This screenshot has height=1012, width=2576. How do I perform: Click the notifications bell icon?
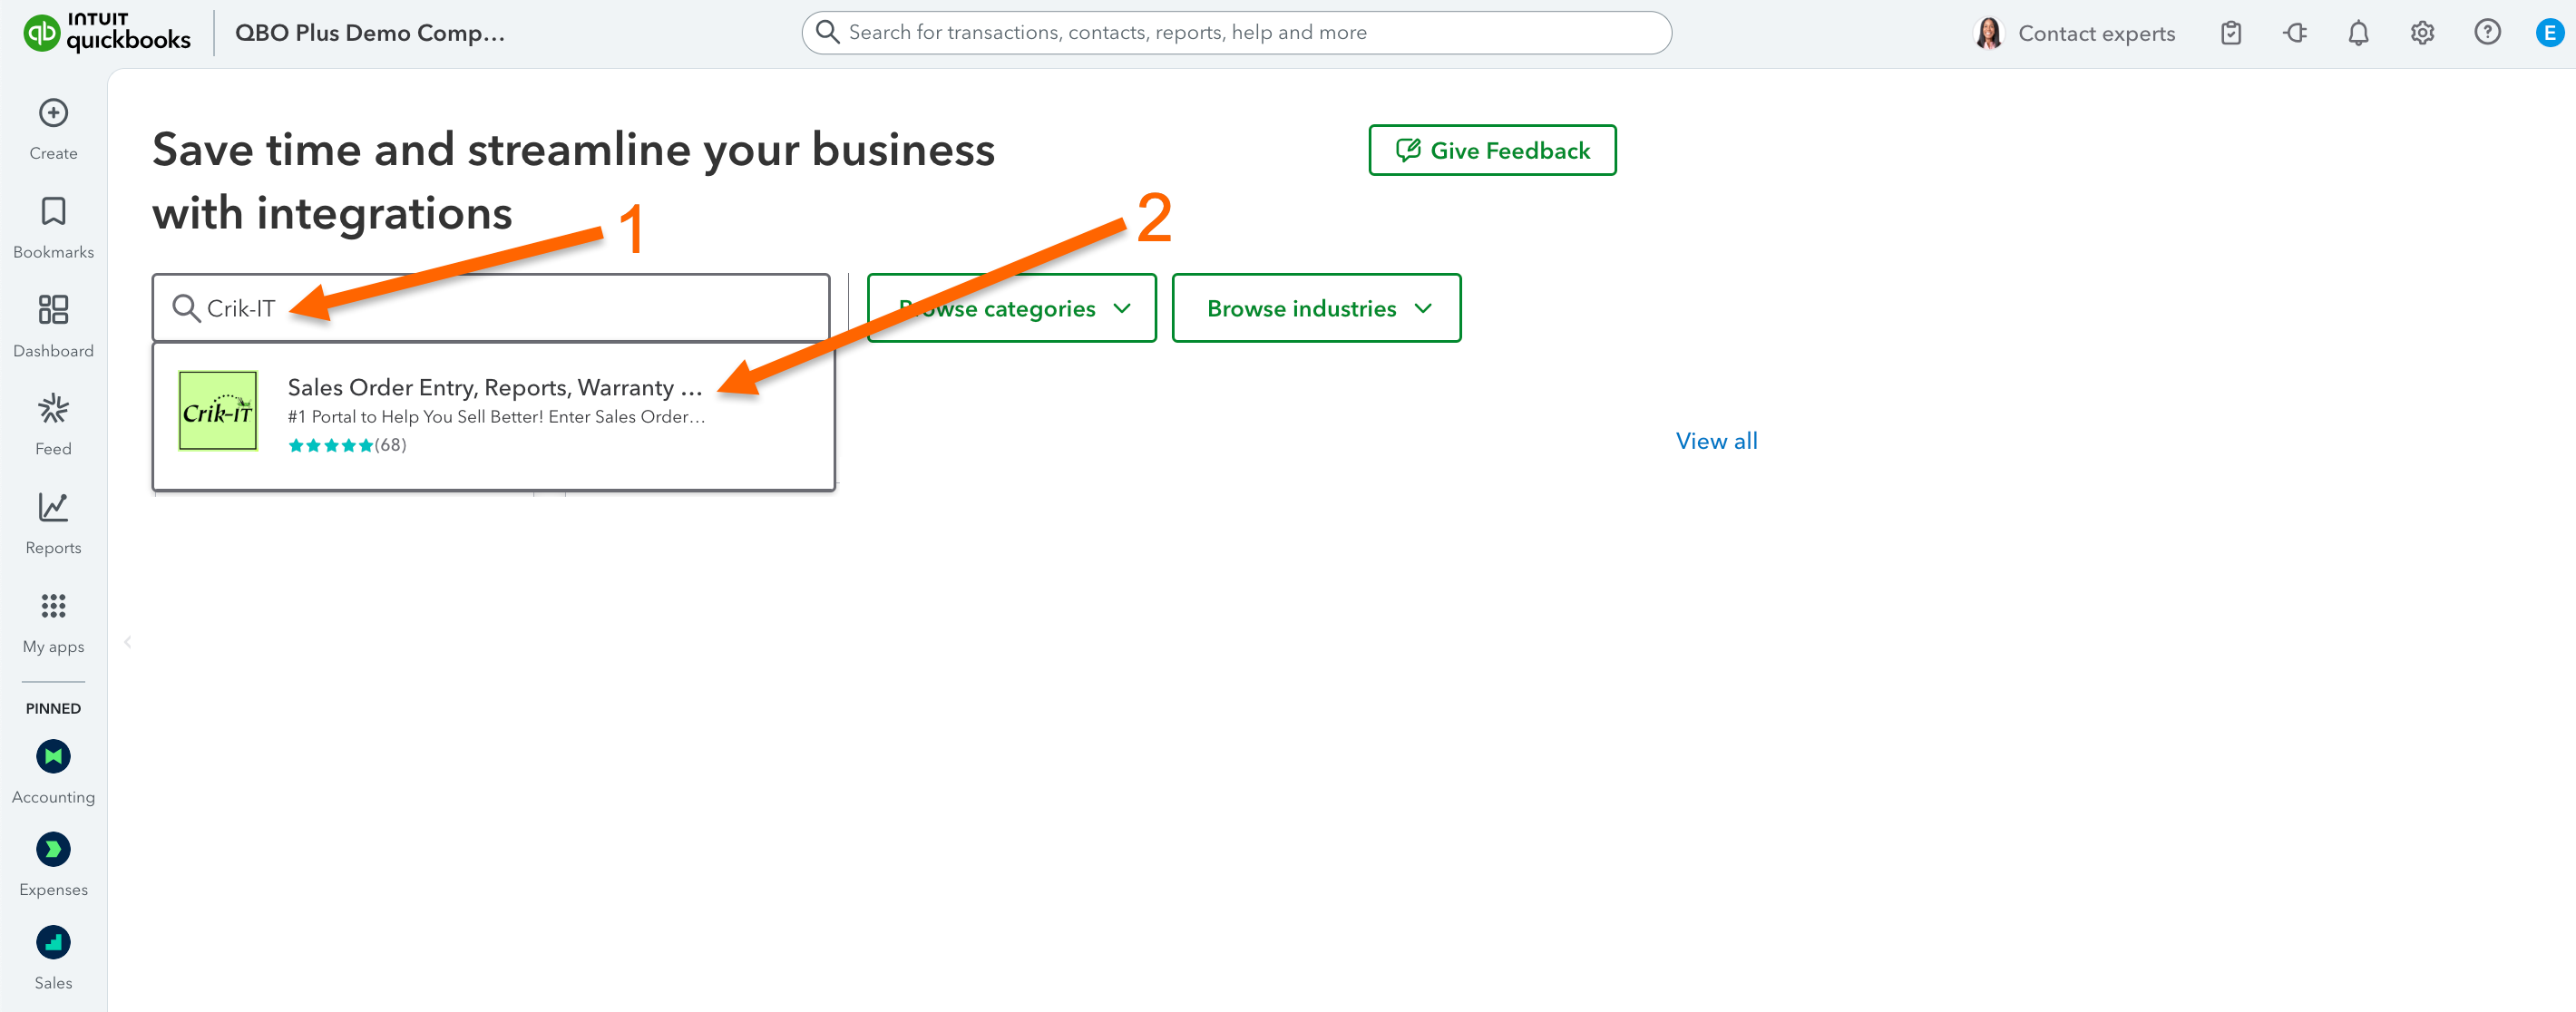pos(2357,33)
